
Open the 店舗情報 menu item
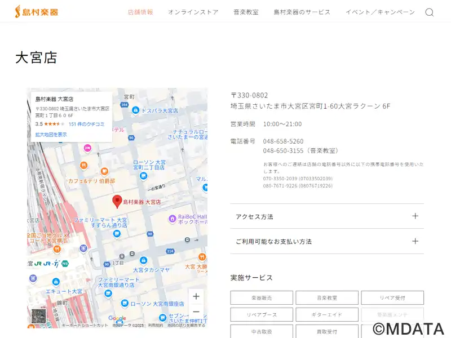(140, 12)
